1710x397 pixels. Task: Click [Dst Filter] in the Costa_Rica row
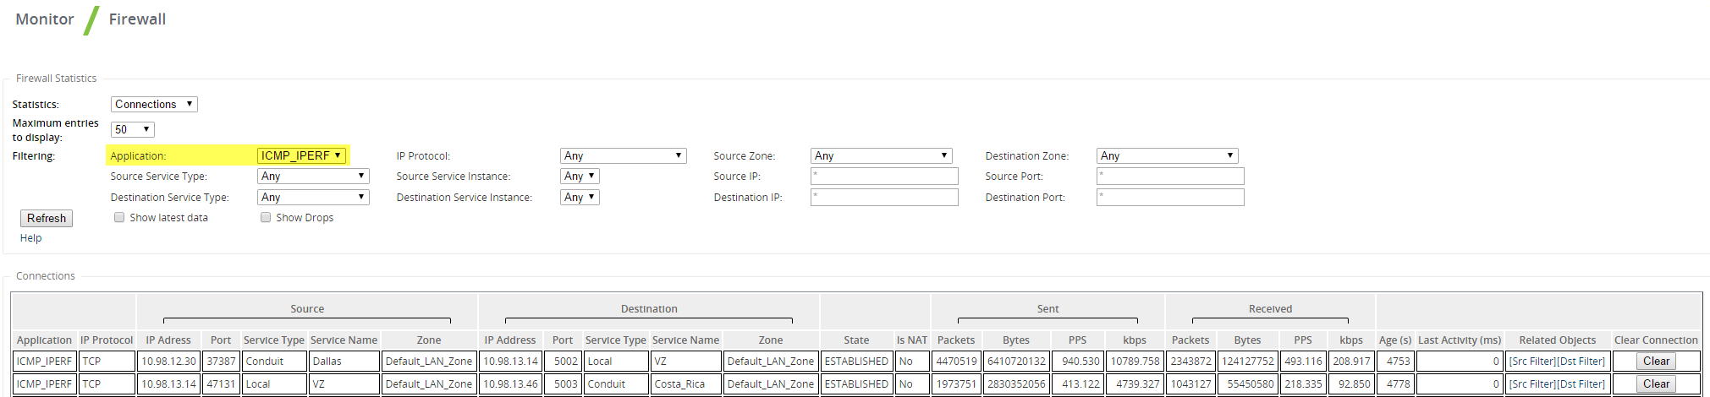point(1581,384)
